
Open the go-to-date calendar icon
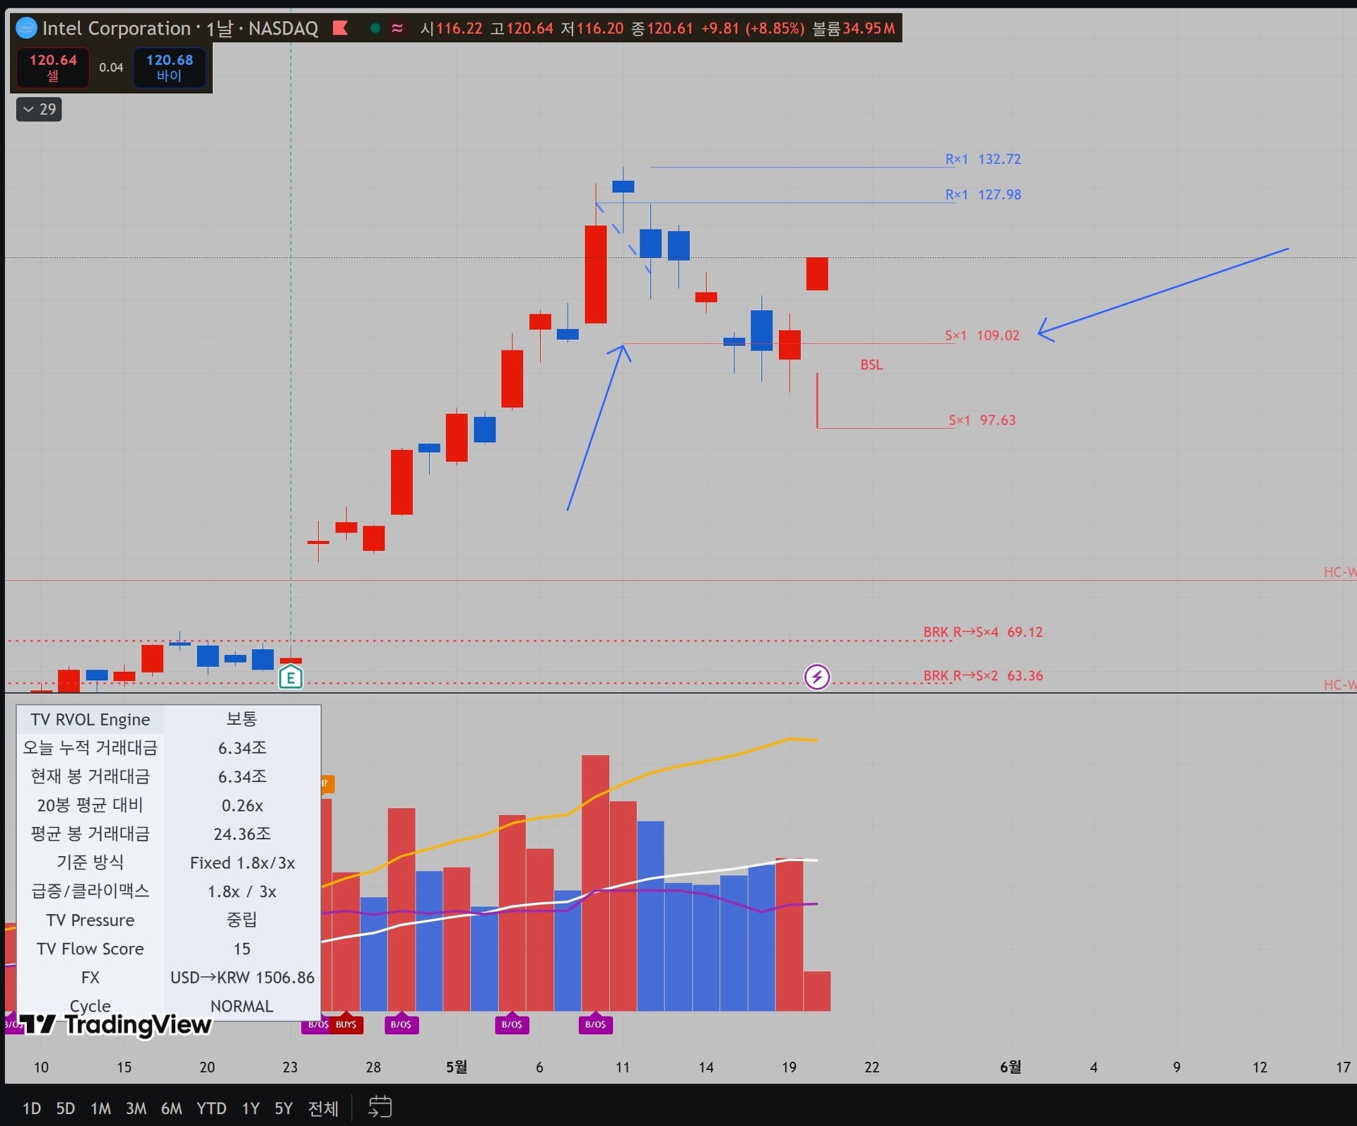pyautogui.click(x=380, y=1107)
